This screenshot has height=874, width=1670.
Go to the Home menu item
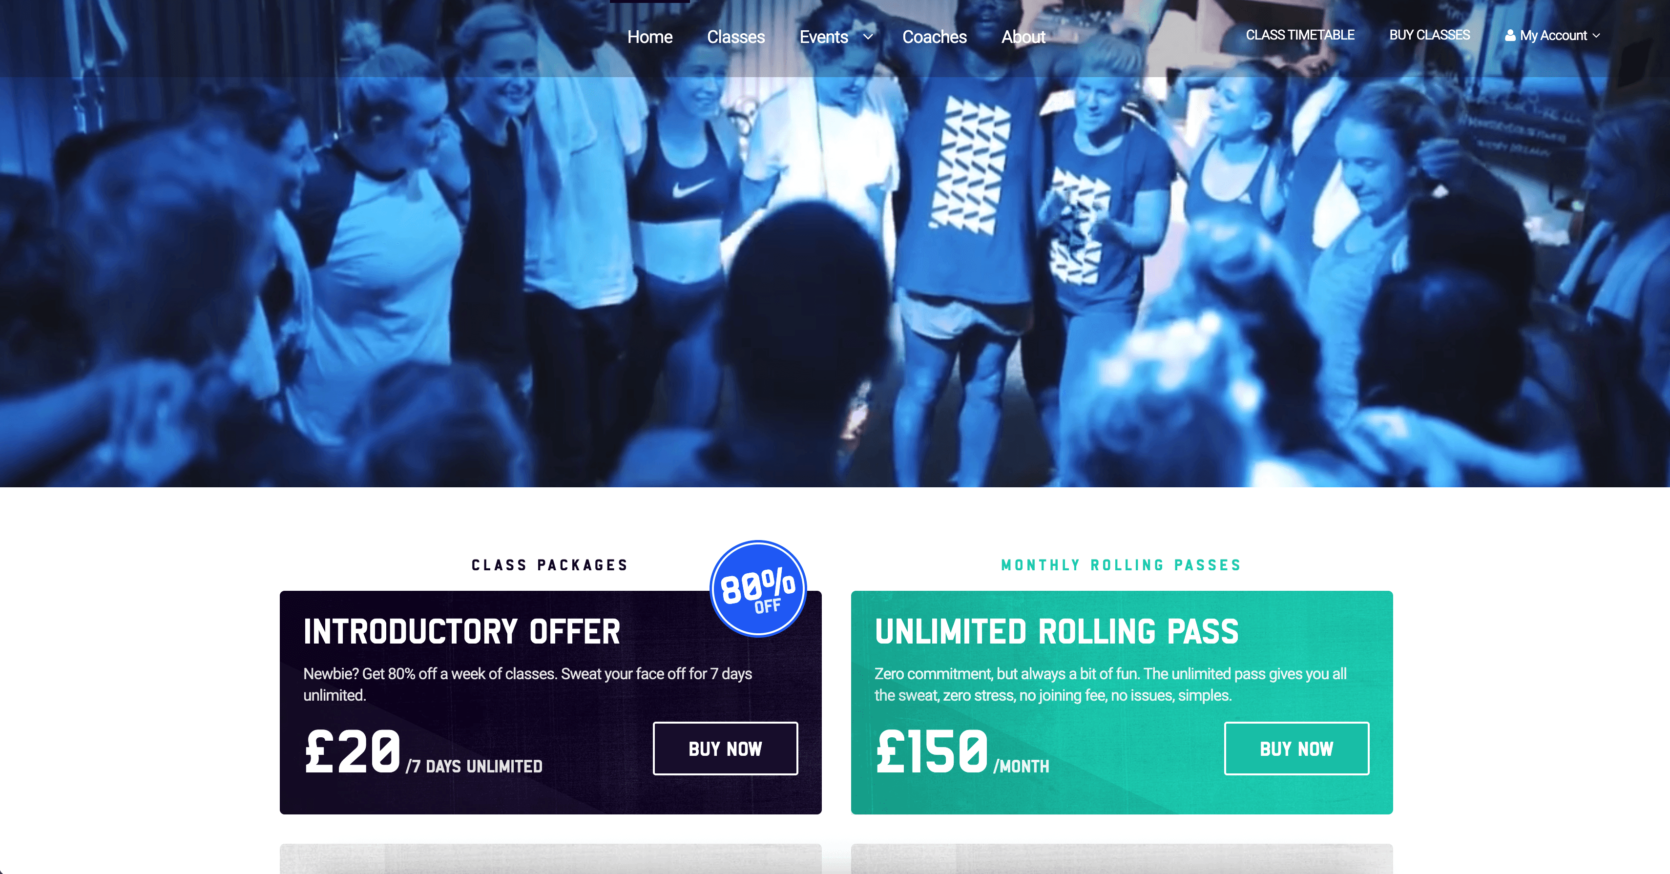tap(649, 37)
